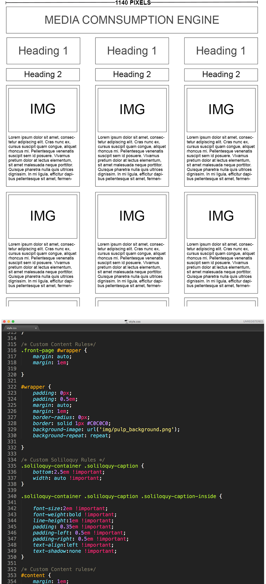Click the selector on line 335
The image size is (266, 584).
(x=82, y=466)
